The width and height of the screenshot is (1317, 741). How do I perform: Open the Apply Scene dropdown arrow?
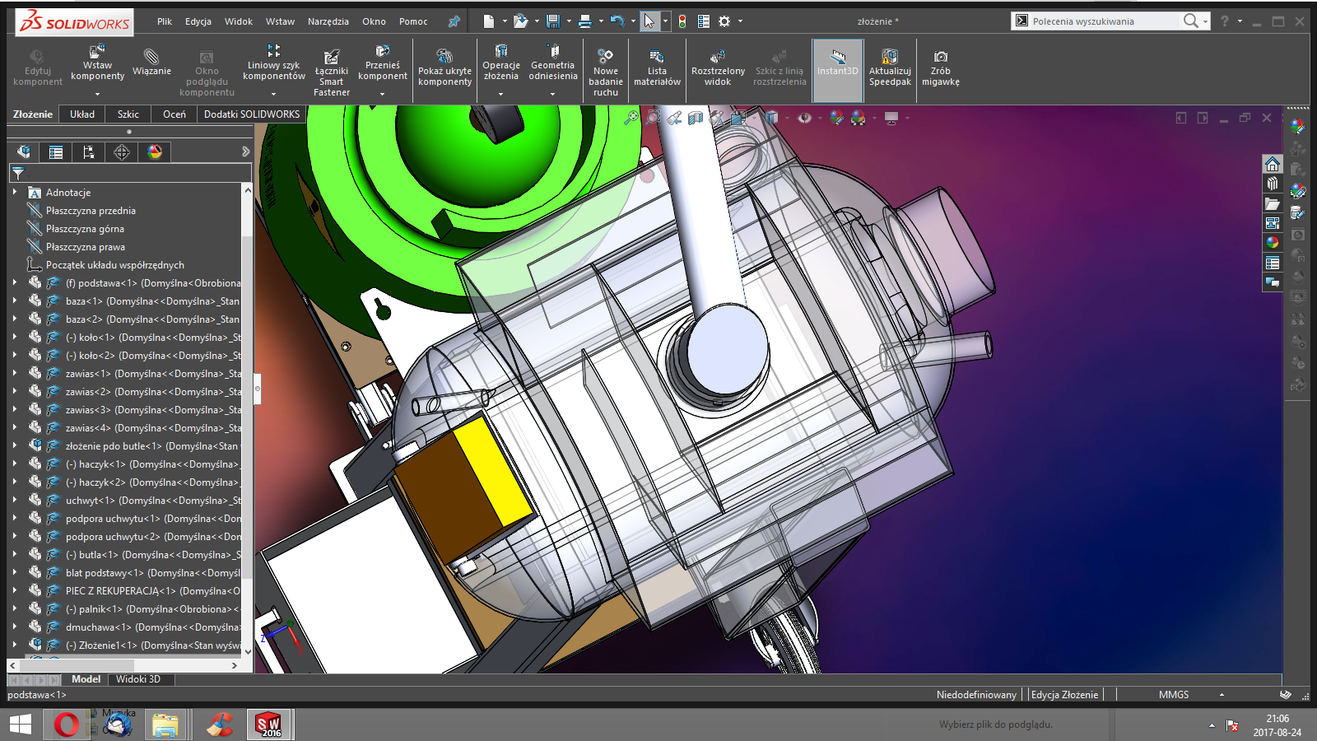(874, 117)
